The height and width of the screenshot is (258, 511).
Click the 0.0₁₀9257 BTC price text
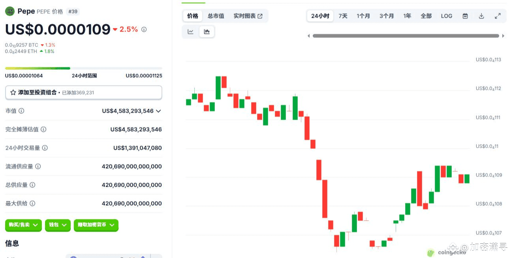pos(22,45)
